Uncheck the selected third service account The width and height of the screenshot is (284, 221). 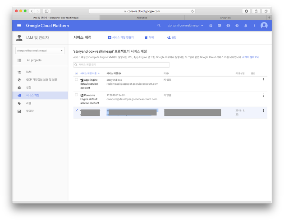point(77,110)
